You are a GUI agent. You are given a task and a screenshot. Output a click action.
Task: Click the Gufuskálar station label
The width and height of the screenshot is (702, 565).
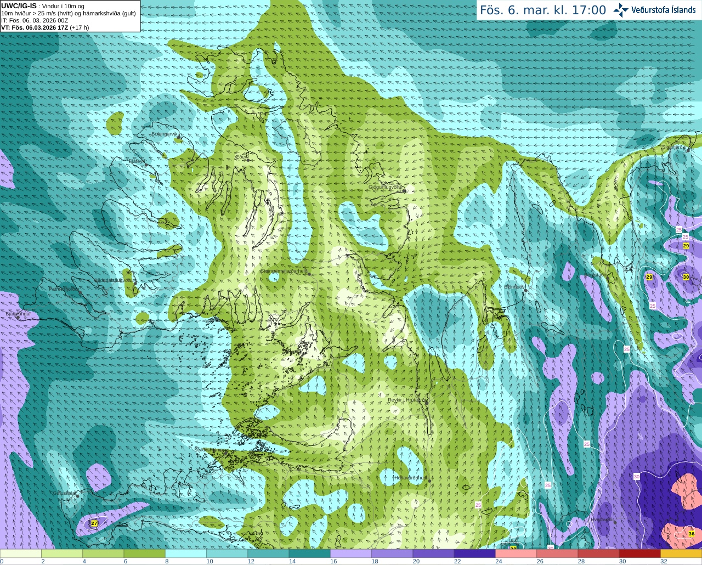[64, 493]
